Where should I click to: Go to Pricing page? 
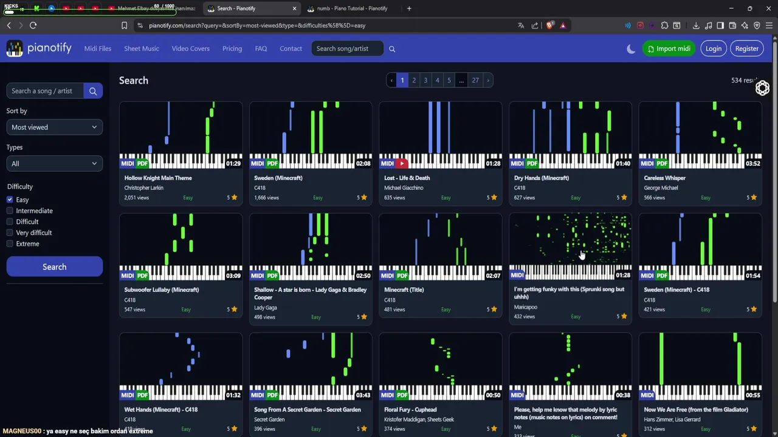[232, 49]
